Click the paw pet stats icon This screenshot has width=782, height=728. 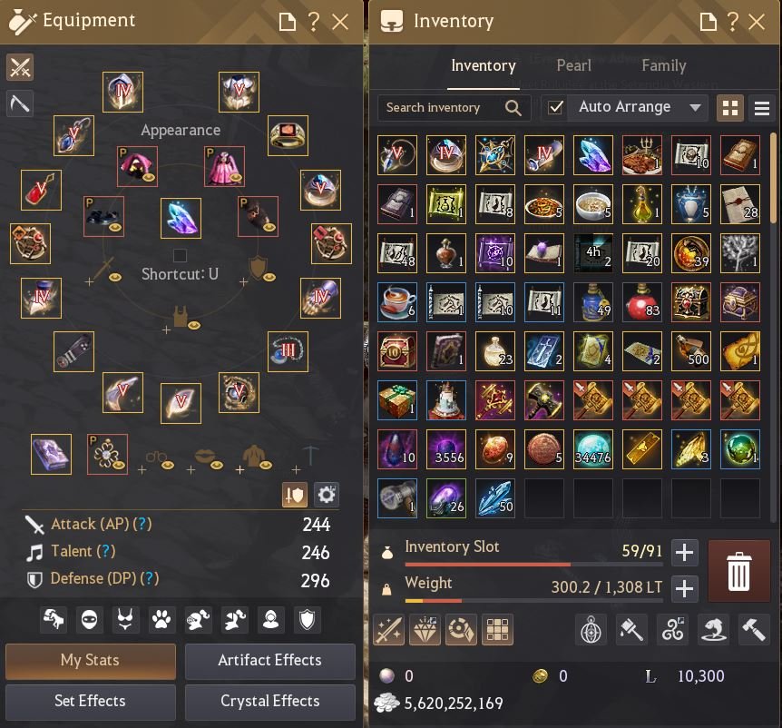(161, 620)
